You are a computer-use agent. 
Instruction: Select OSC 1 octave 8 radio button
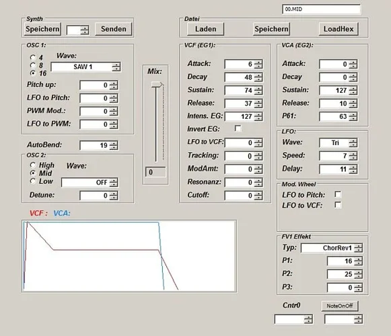pos(33,65)
